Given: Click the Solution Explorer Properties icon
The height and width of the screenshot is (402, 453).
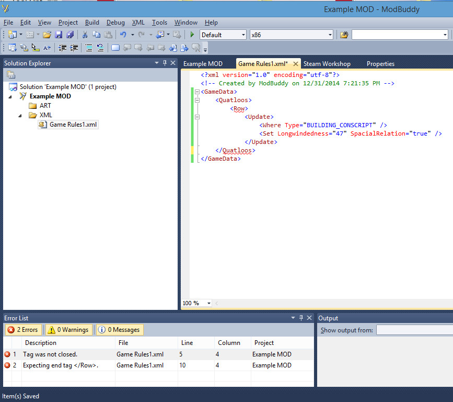Looking at the screenshot, I should click(x=11, y=75).
